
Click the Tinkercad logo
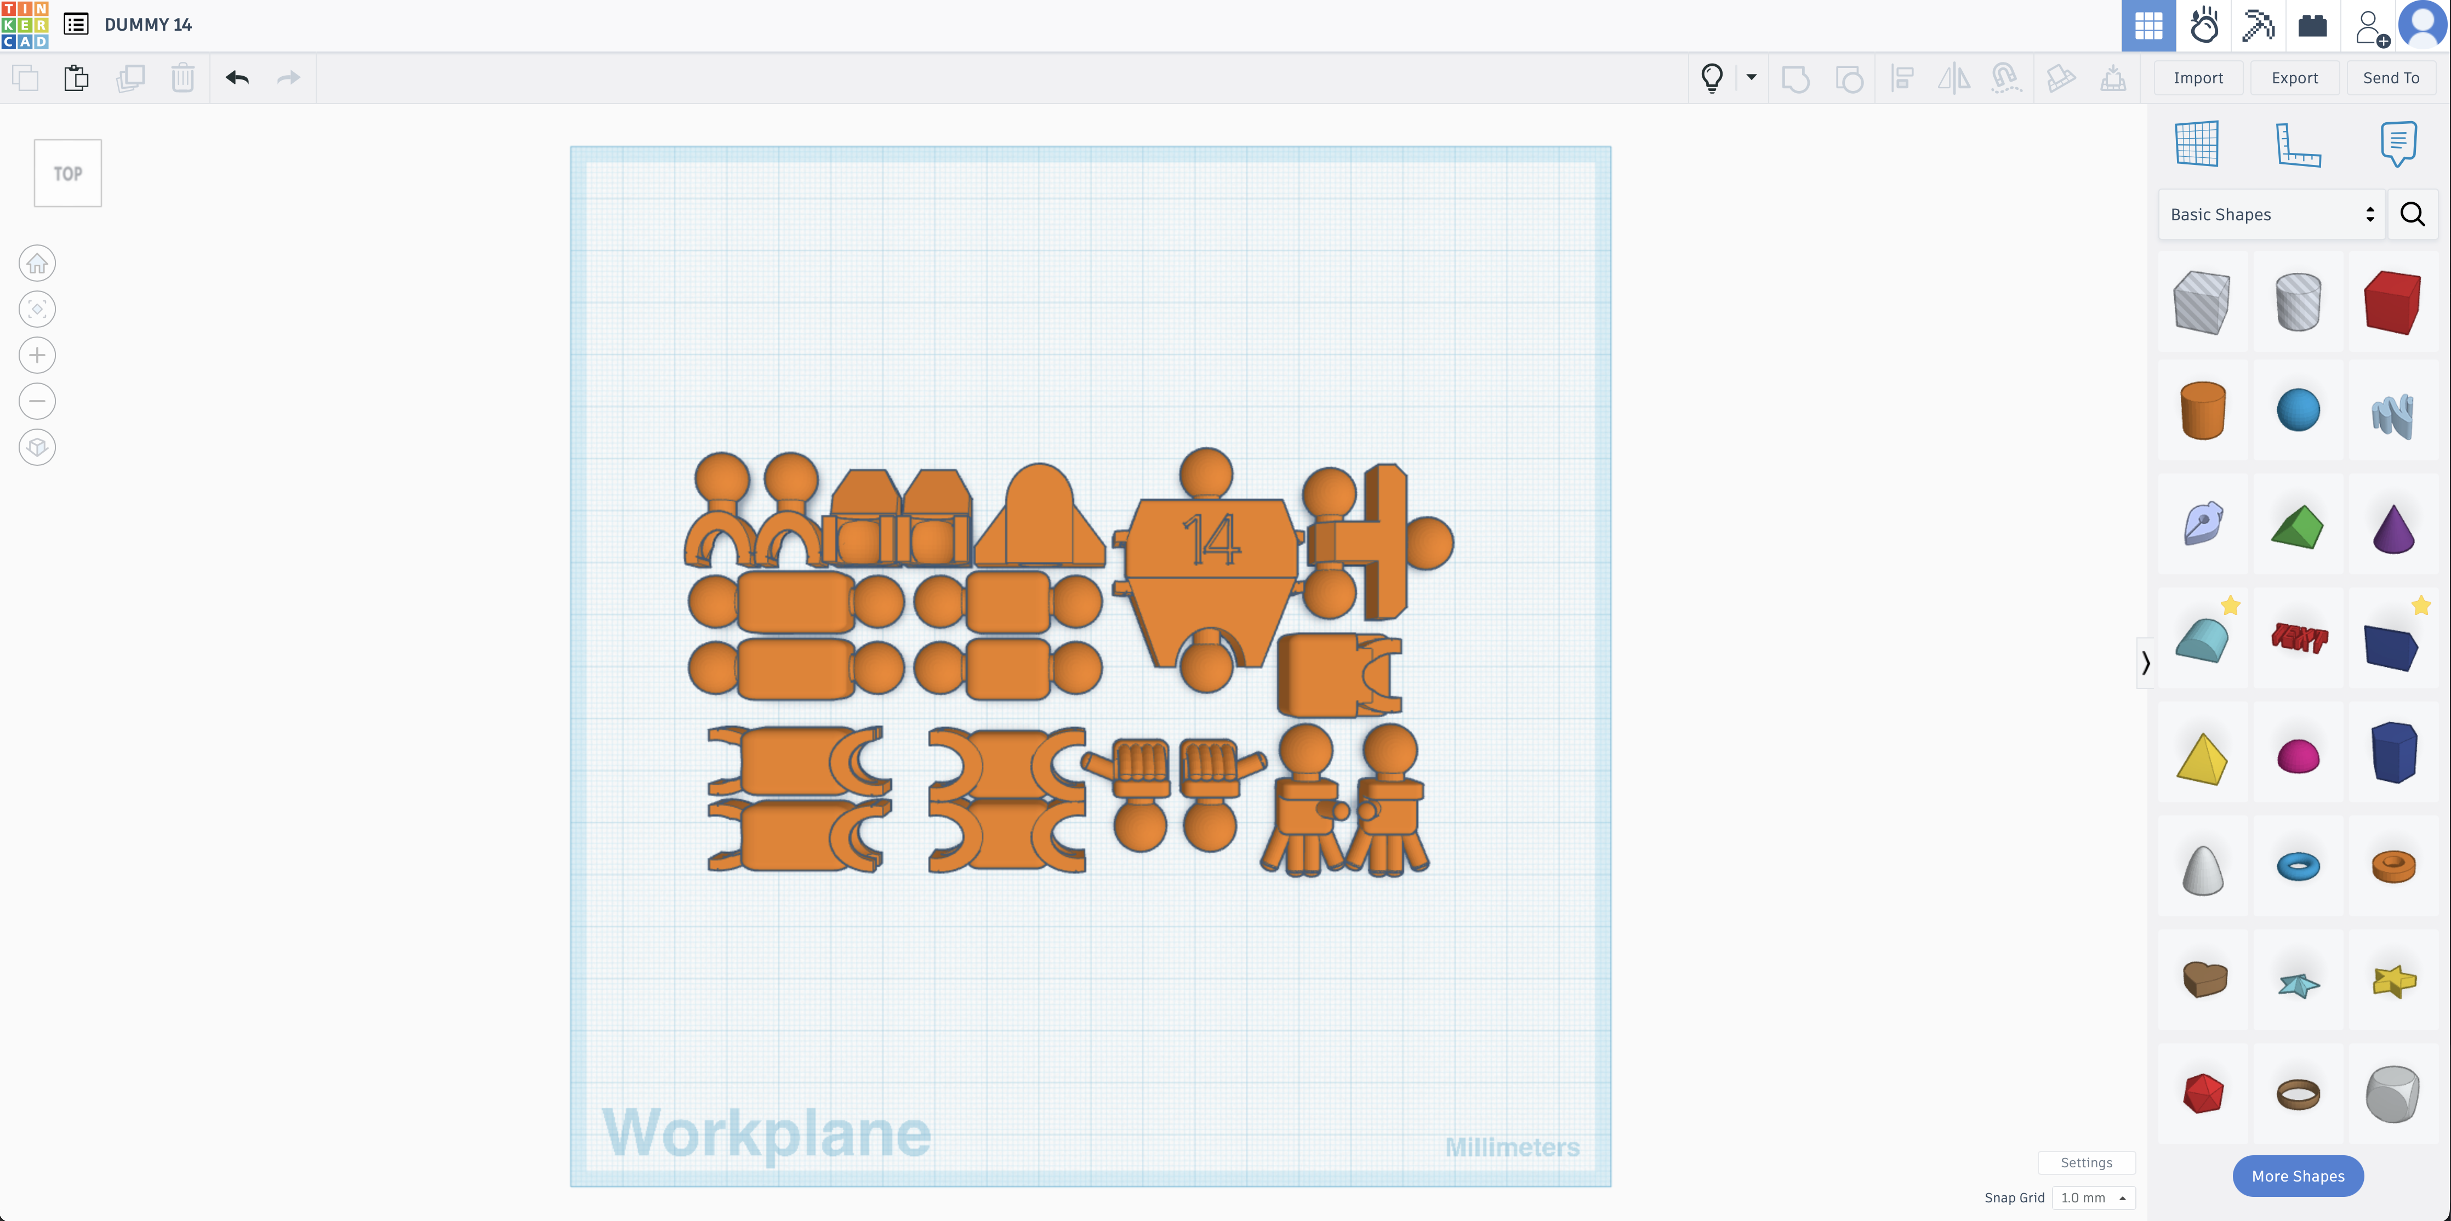click(25, 25)
